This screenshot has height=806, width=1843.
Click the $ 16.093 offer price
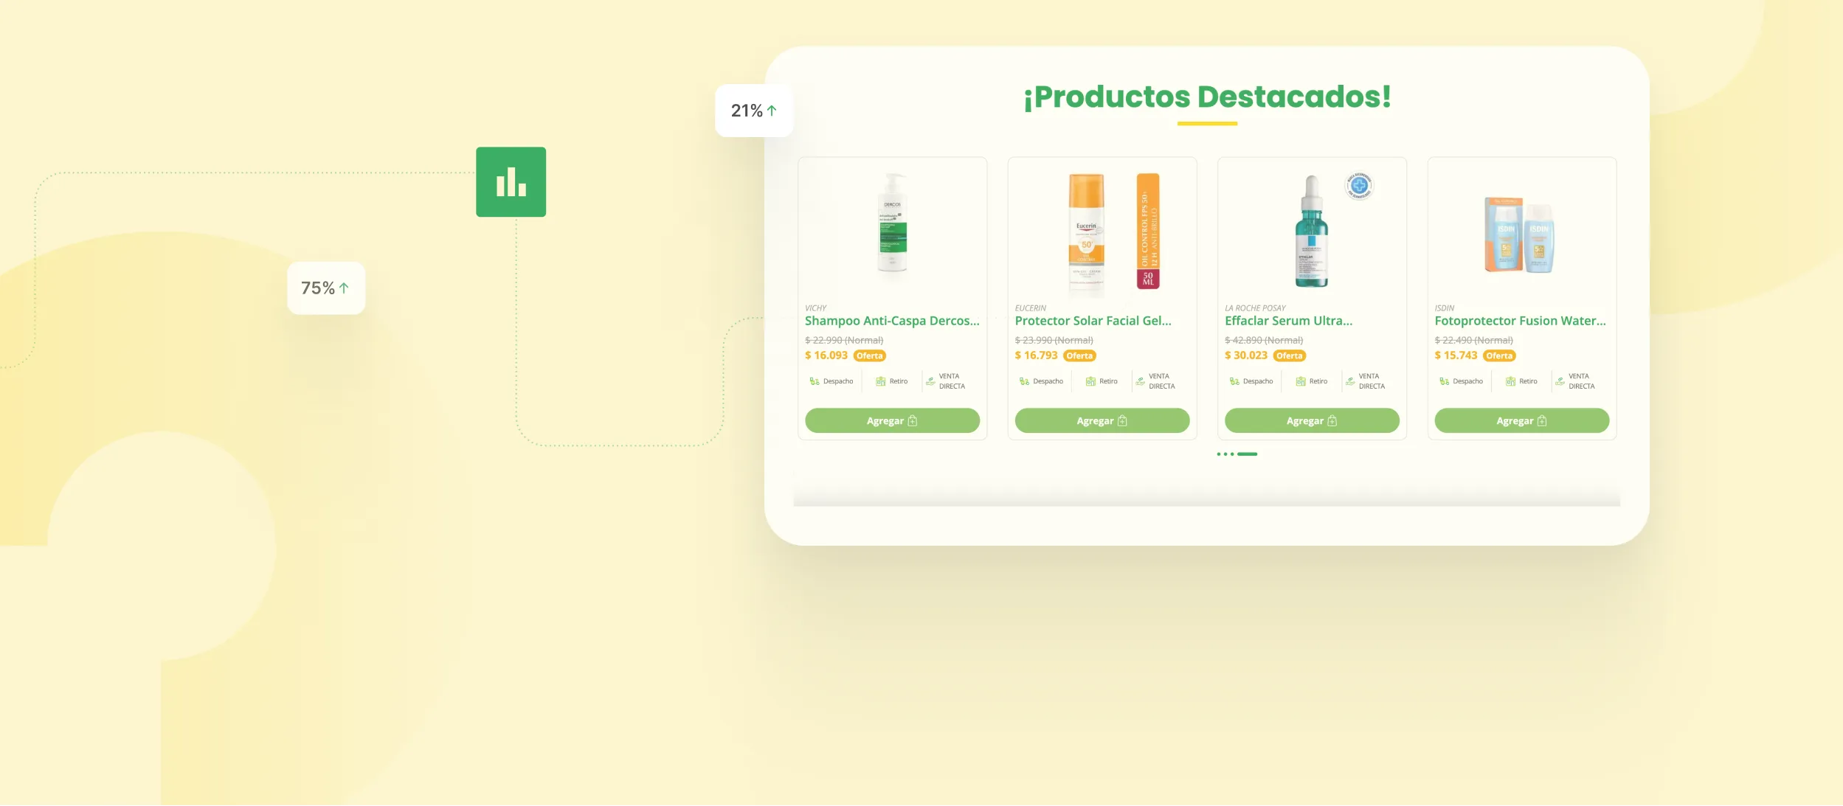[x=826, y=355]
